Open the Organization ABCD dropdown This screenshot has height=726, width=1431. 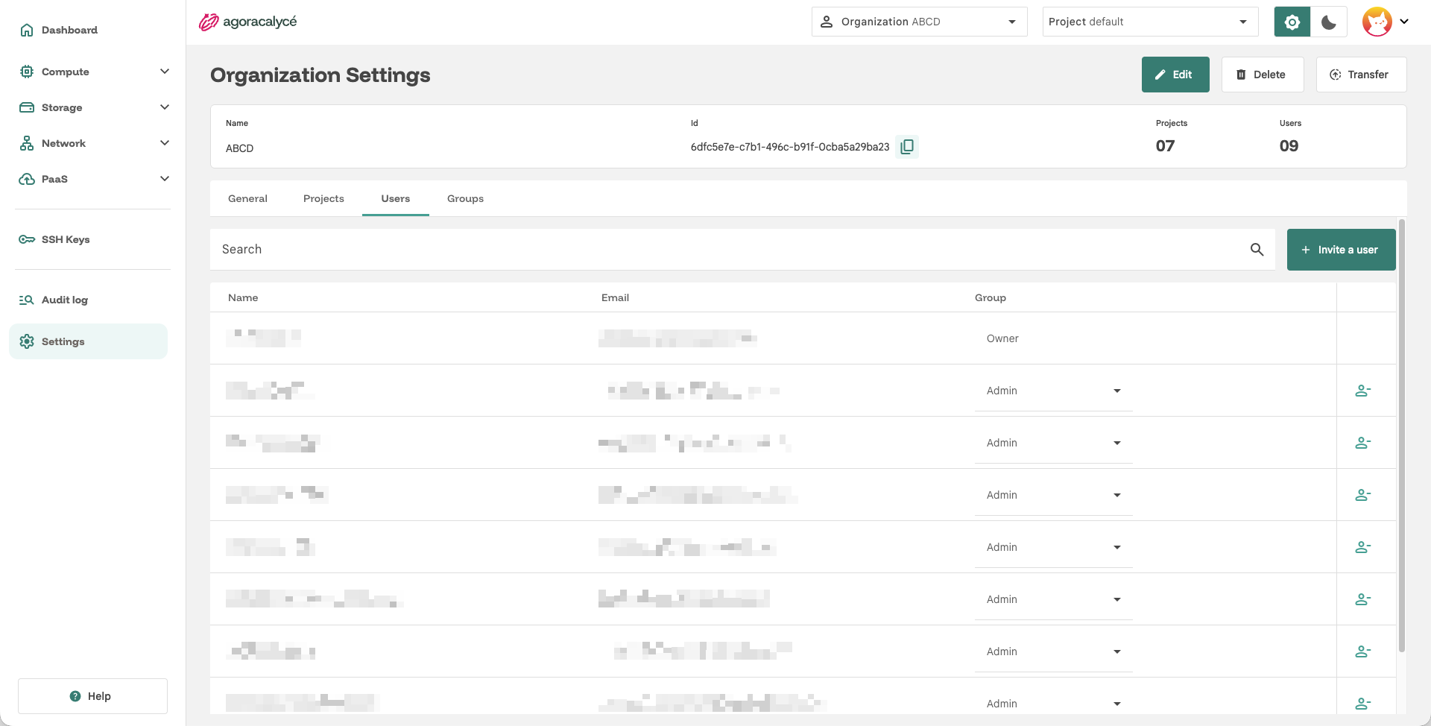point(919,22)
